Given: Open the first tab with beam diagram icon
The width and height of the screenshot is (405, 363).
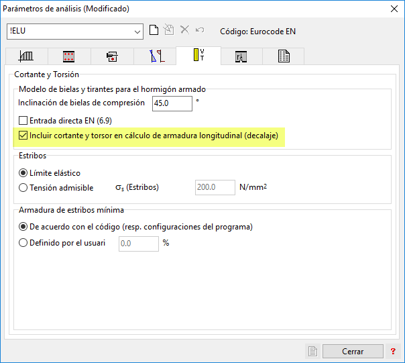Looking at the screenshot, I should tap(27, 56).
